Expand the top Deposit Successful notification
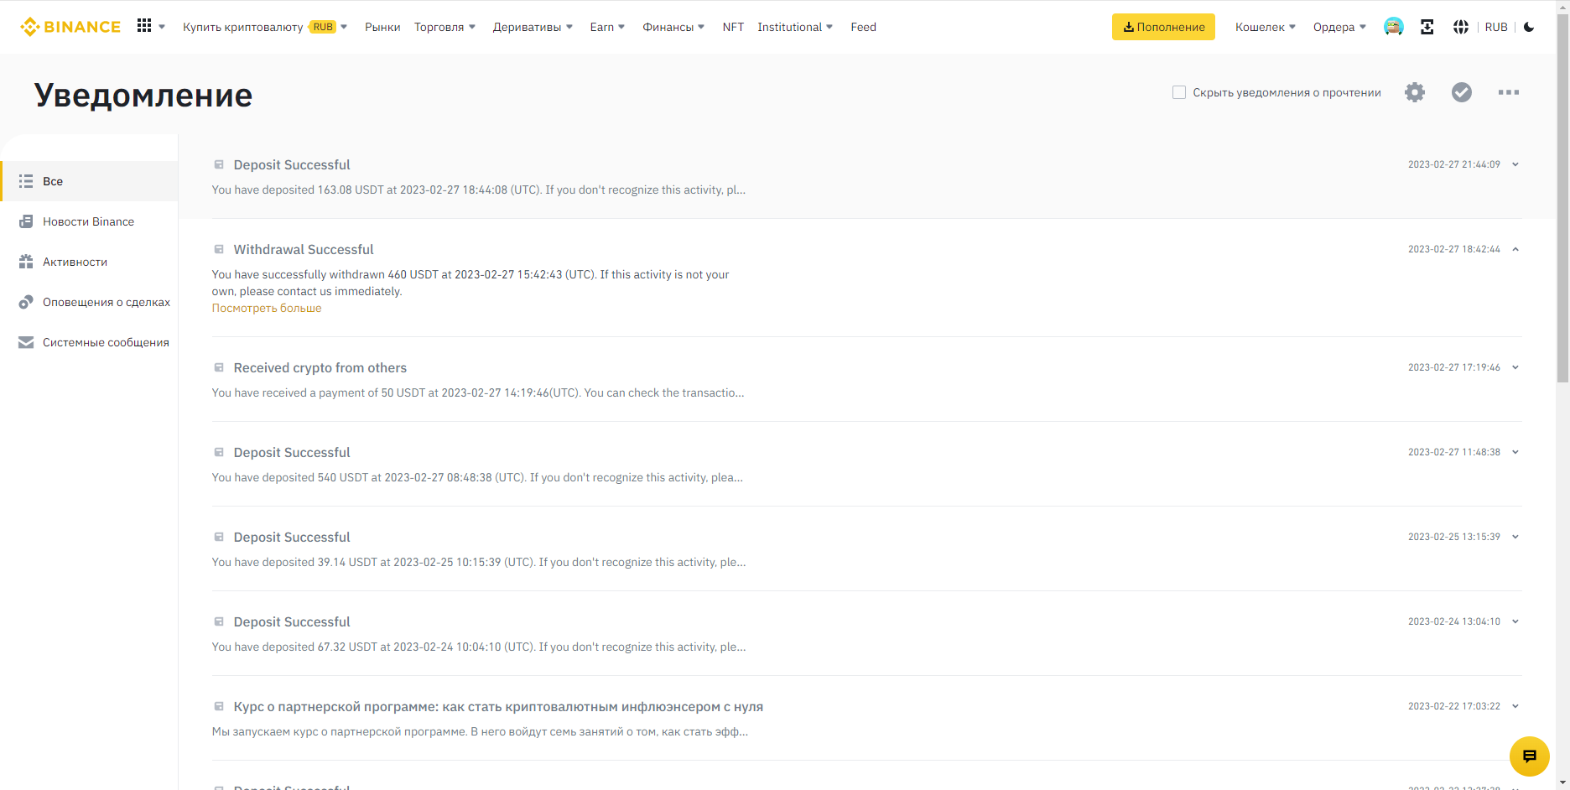Viewport: 1570px width, 790px height. point(1515,164)
